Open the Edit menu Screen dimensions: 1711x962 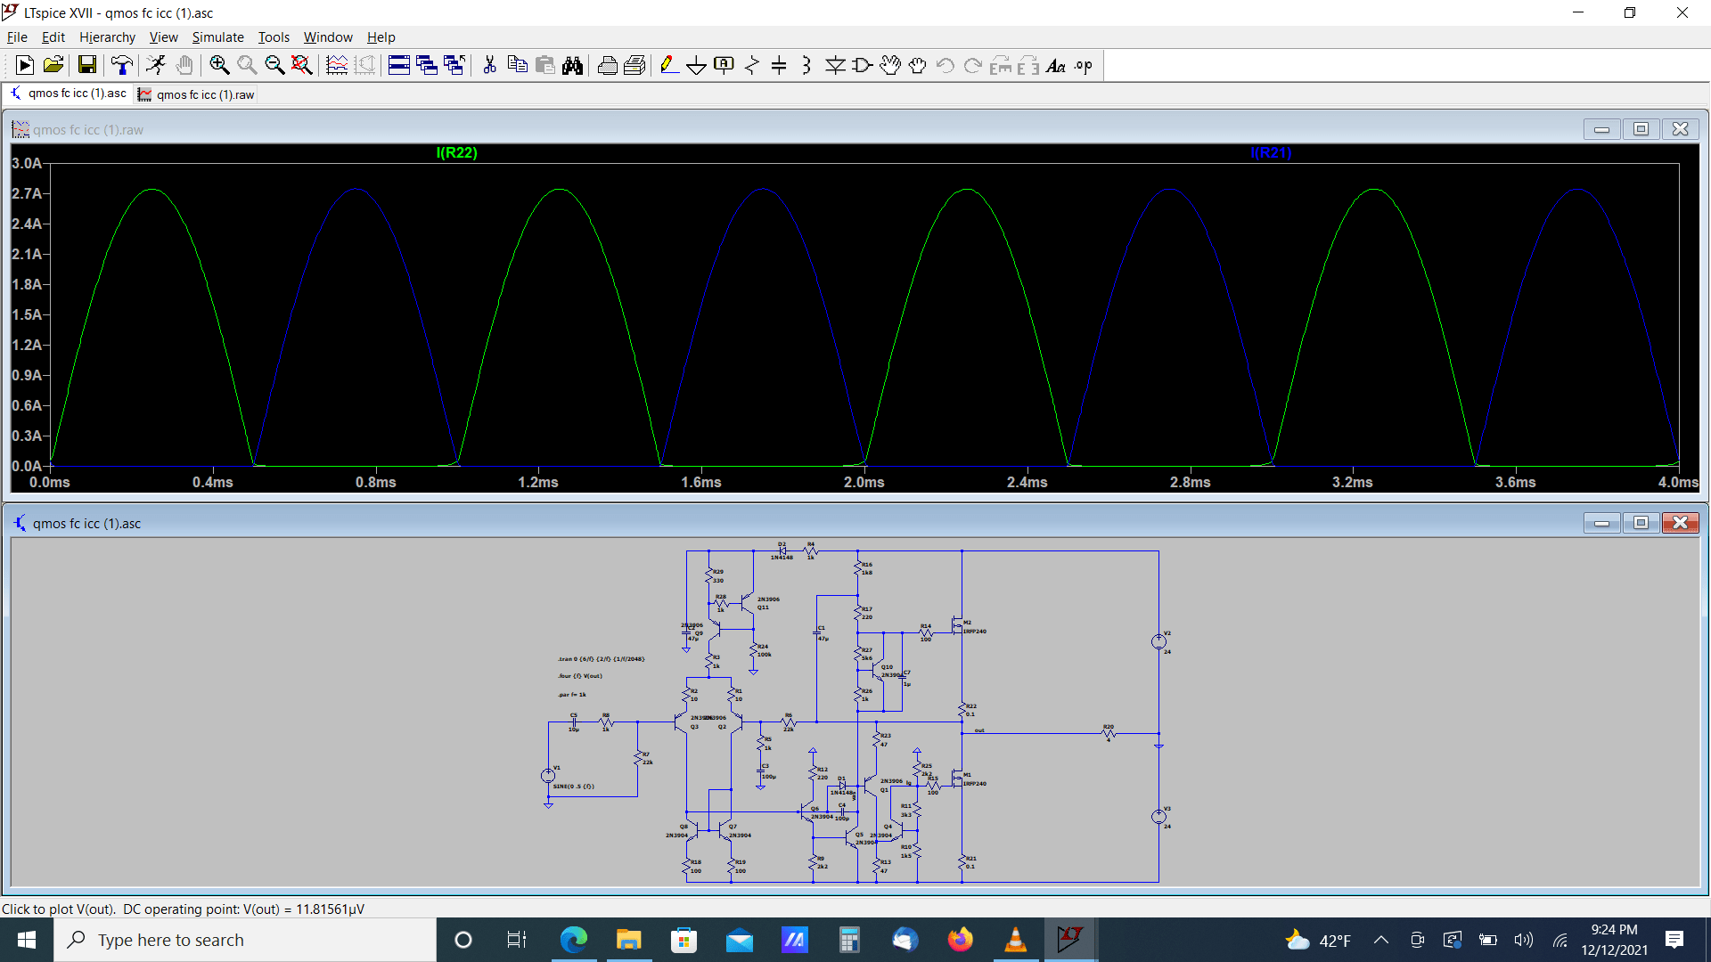[53, 37]
